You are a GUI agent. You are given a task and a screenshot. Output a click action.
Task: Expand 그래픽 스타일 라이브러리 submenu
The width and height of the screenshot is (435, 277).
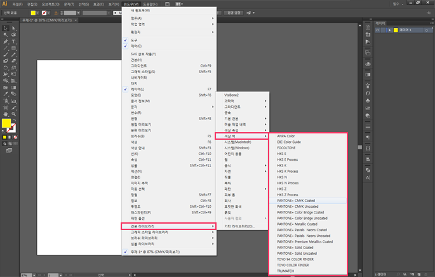[169, 232]
